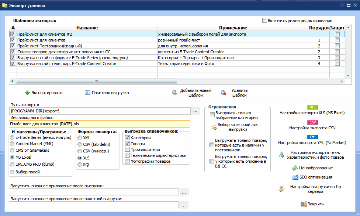This screenshot has height=216, width=360.
Task: Click the pink CSV export settings icon
Action: tap(312, 122)
